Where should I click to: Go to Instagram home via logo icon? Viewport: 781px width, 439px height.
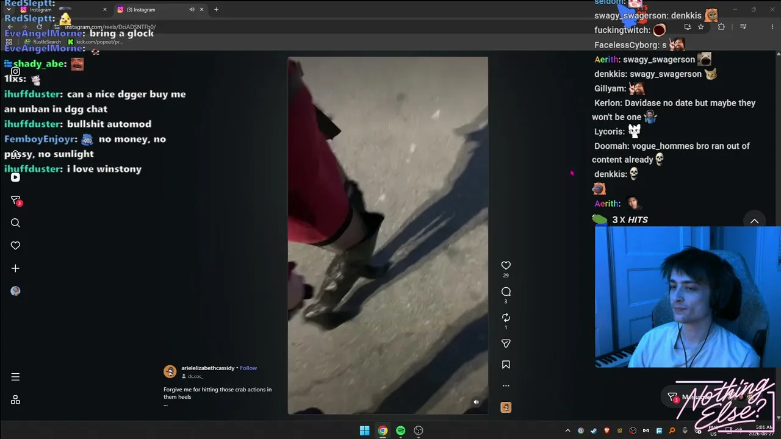(x=15, y=71)
